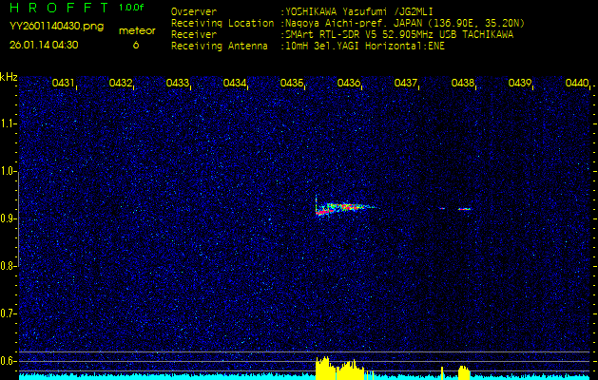Click the large yellow power burst below 0436

[x=338, y=369]
